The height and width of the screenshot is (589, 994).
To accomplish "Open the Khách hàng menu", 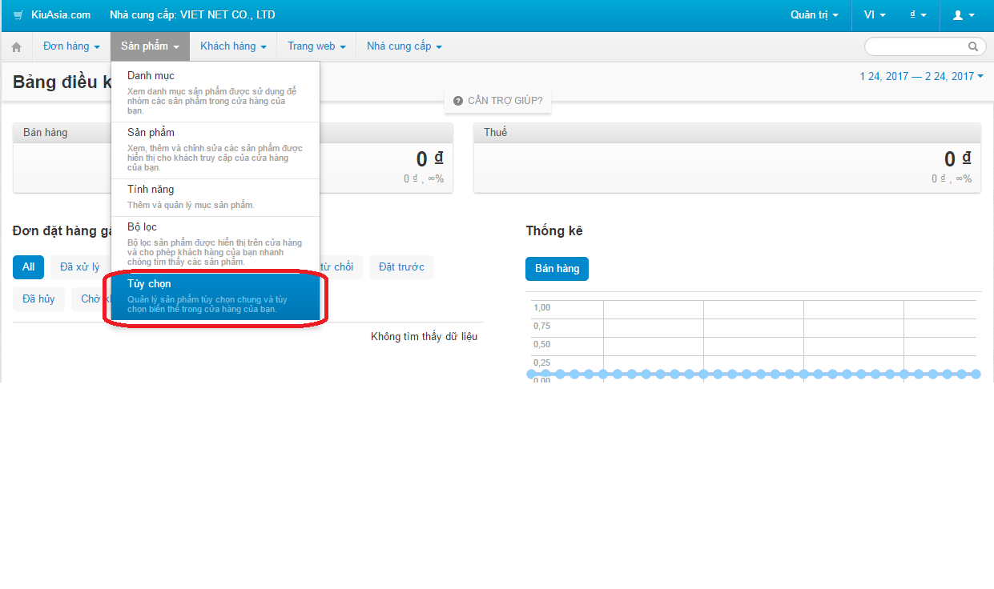I will point(233,46).
